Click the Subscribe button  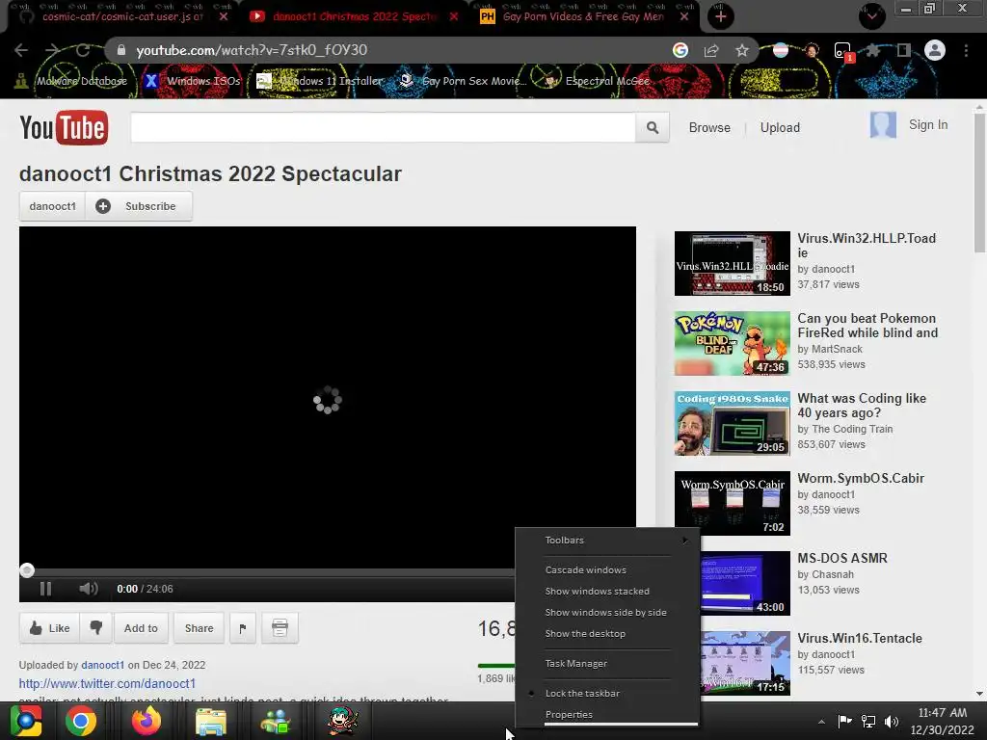(x=139, y=206)
